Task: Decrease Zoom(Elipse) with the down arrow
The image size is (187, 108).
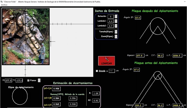Action: click(x=116, y=37)
